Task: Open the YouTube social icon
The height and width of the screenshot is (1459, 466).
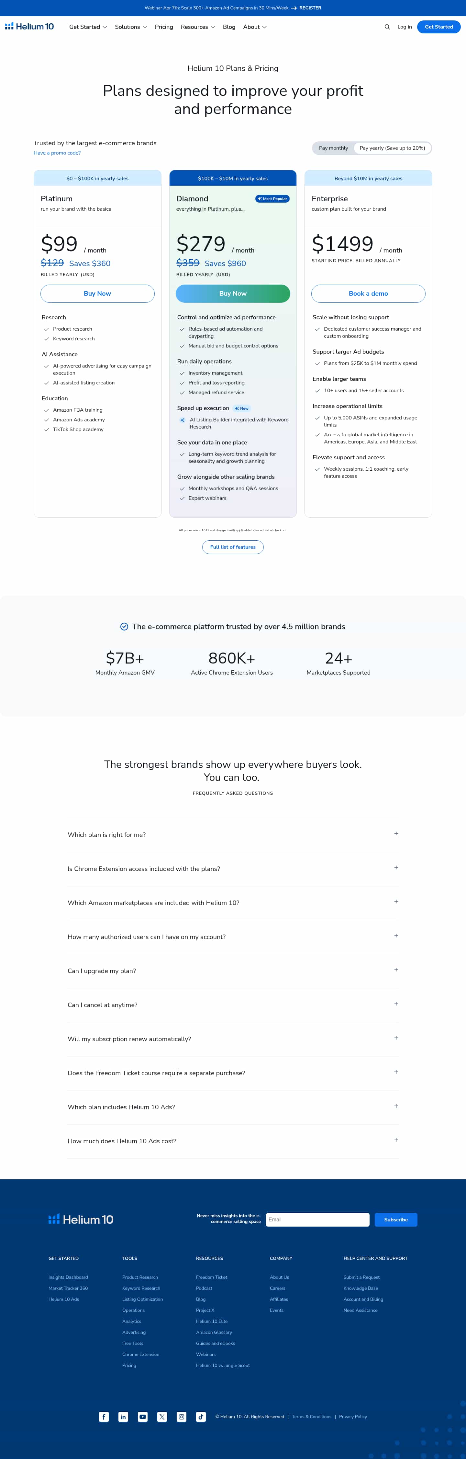Action: 142,1417
